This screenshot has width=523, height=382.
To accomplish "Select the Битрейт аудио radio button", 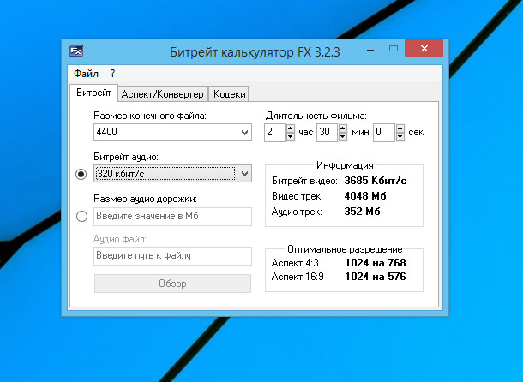I will [x=81, y=174].
